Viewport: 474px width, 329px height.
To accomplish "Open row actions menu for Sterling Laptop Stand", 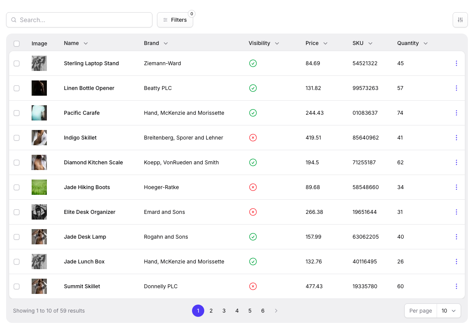I will click(x=456, y=63).
